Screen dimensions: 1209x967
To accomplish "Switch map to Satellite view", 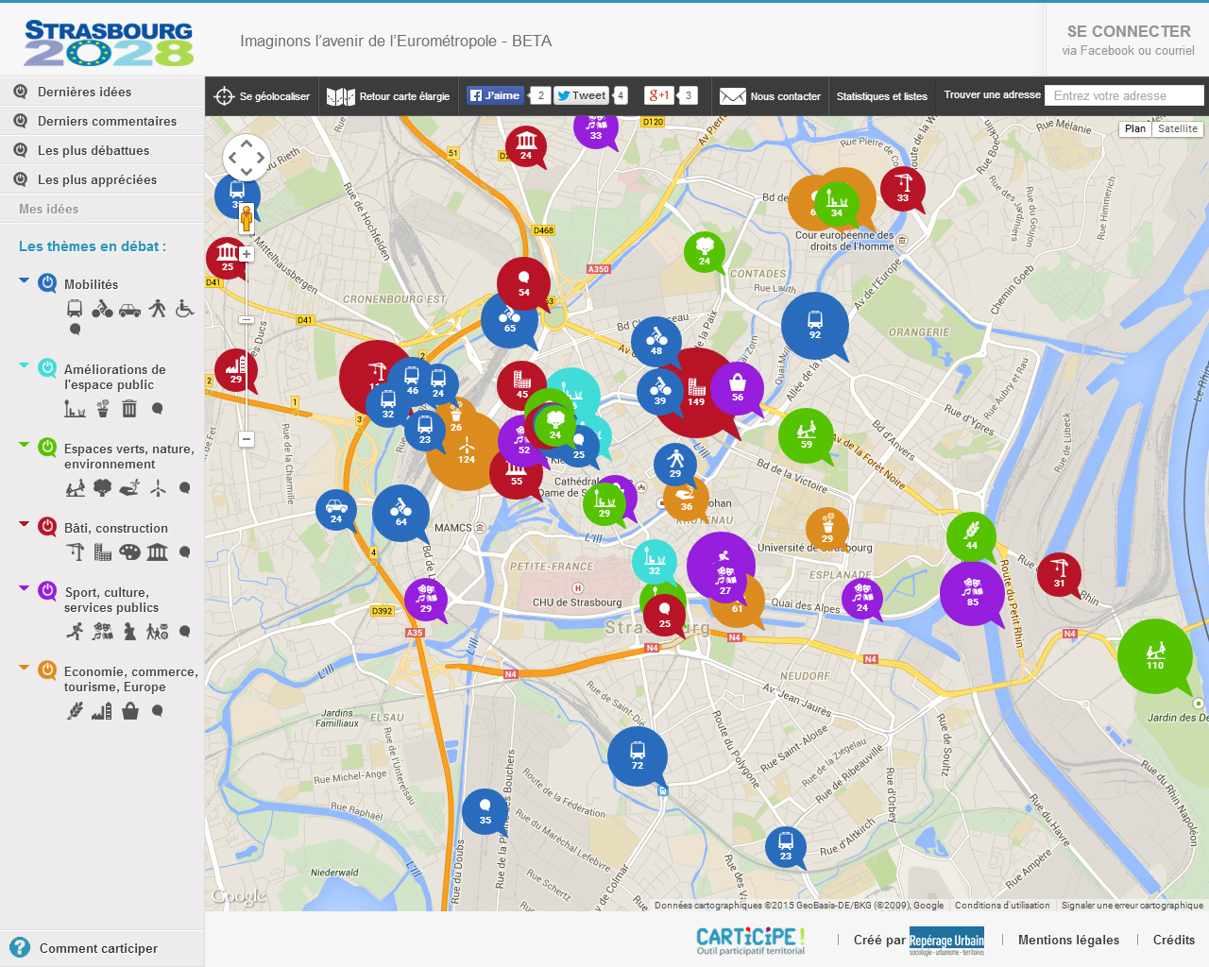I will [1177, 129].
